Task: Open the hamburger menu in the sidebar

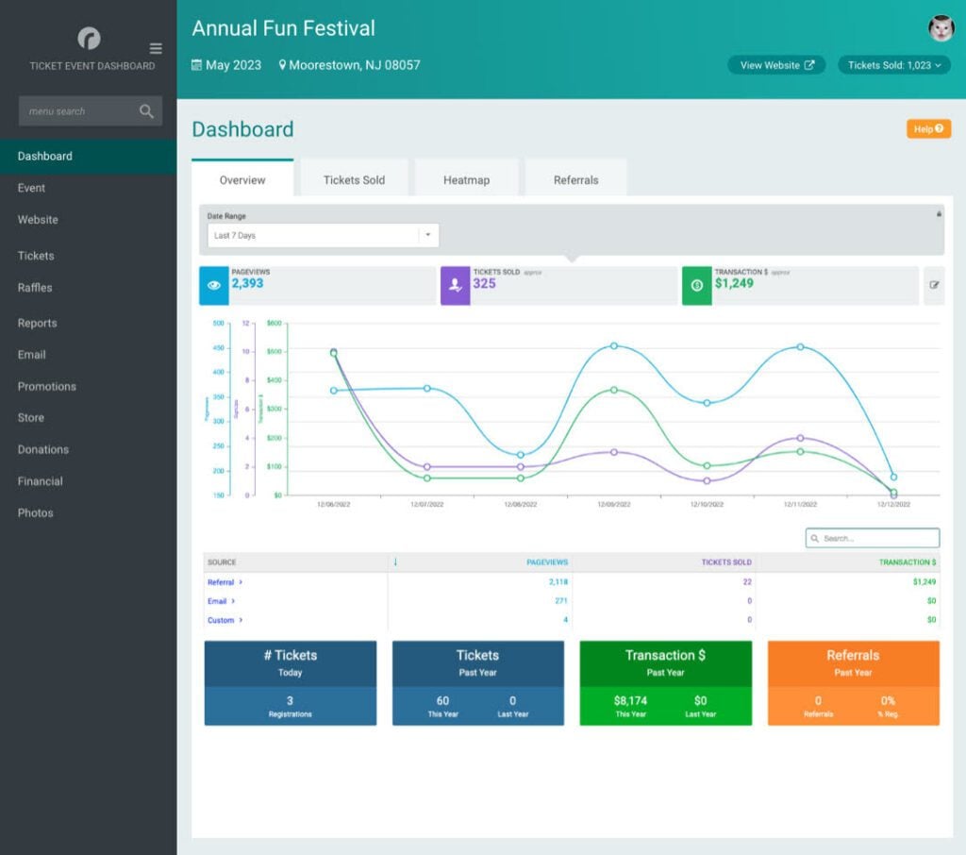Action: [x=154, y=49]
